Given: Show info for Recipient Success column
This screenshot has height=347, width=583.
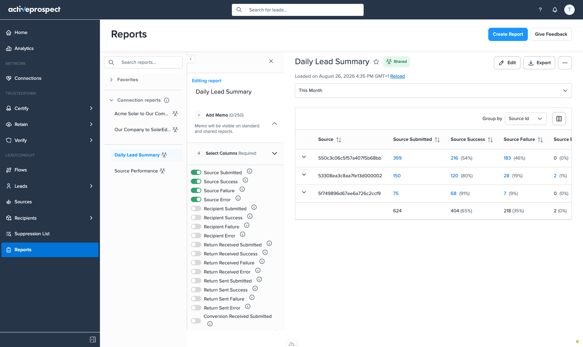Looking at the screenshot, I should click(250, 216).
